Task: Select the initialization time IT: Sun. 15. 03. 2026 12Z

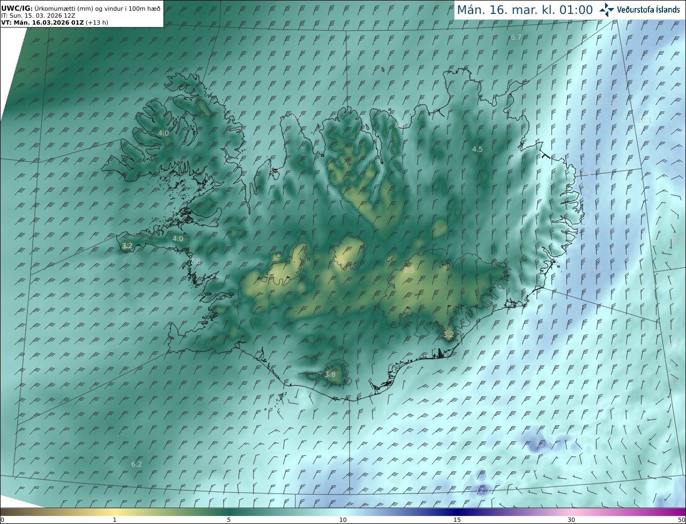Action: (38, 16)
